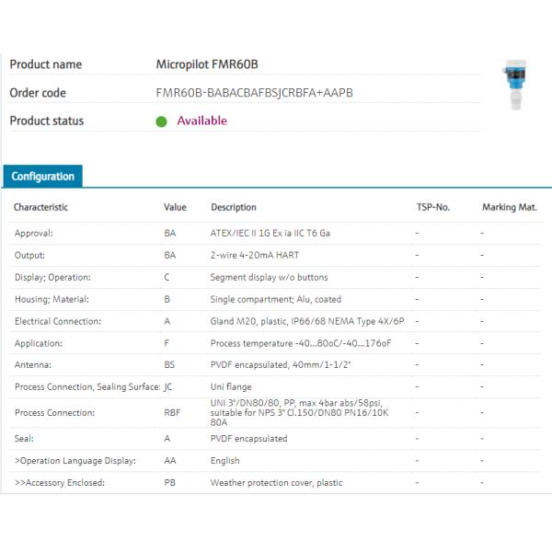
Task: Open the Configuration tab
Action: point(43,177)
